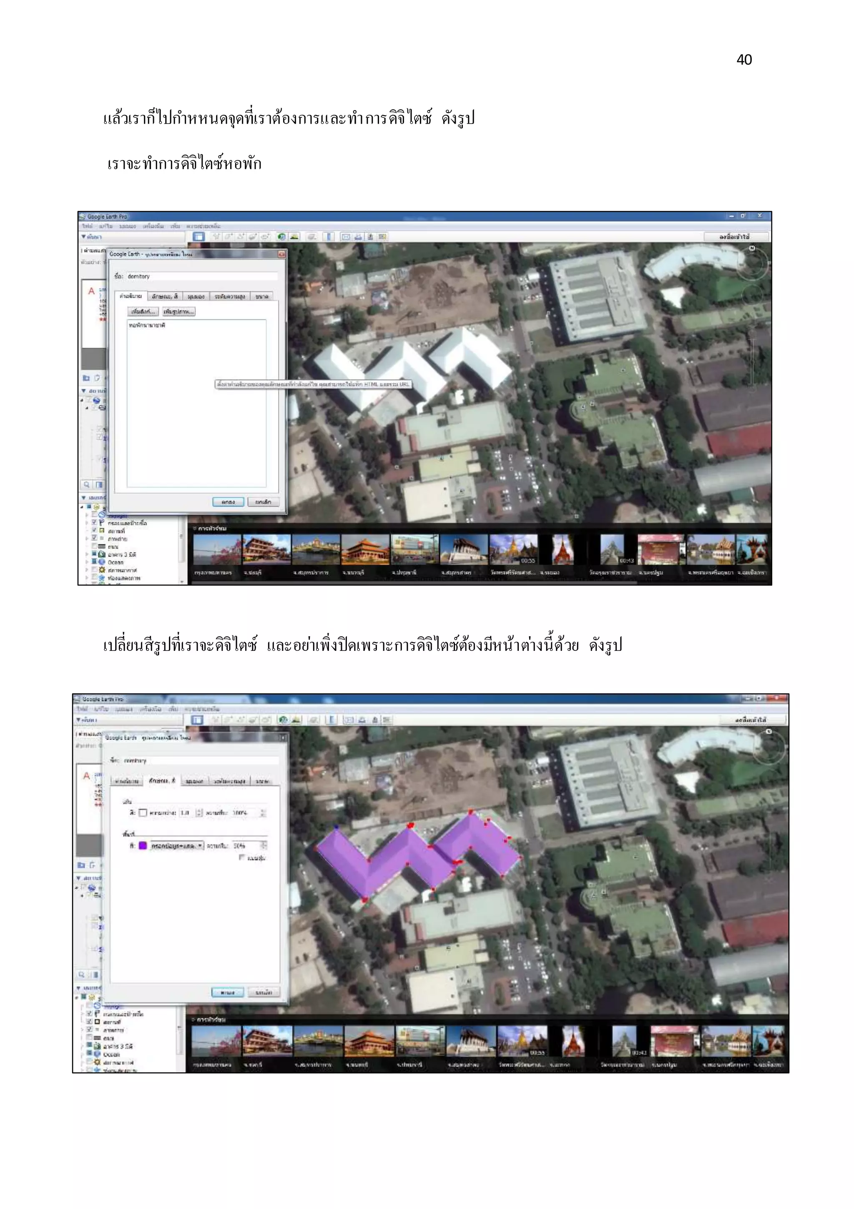Click Cancel in the description dialog
Image resolution: width=854 pixels, height=1209 pixels.
[x=264, y=502]
